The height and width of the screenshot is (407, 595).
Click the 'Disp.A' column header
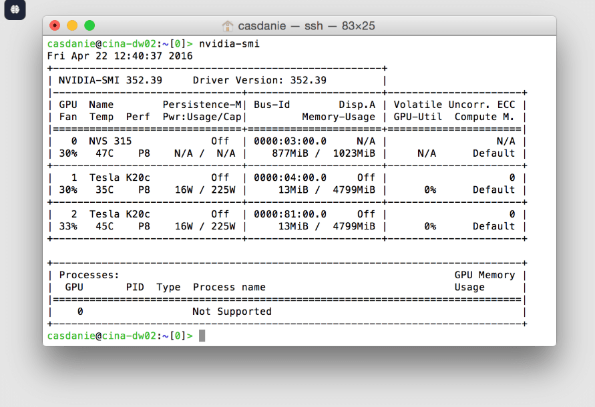[x=357, y=105]
